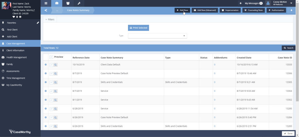Click the user avatar icon beside Casey McKee

click(x=268, y=3)
